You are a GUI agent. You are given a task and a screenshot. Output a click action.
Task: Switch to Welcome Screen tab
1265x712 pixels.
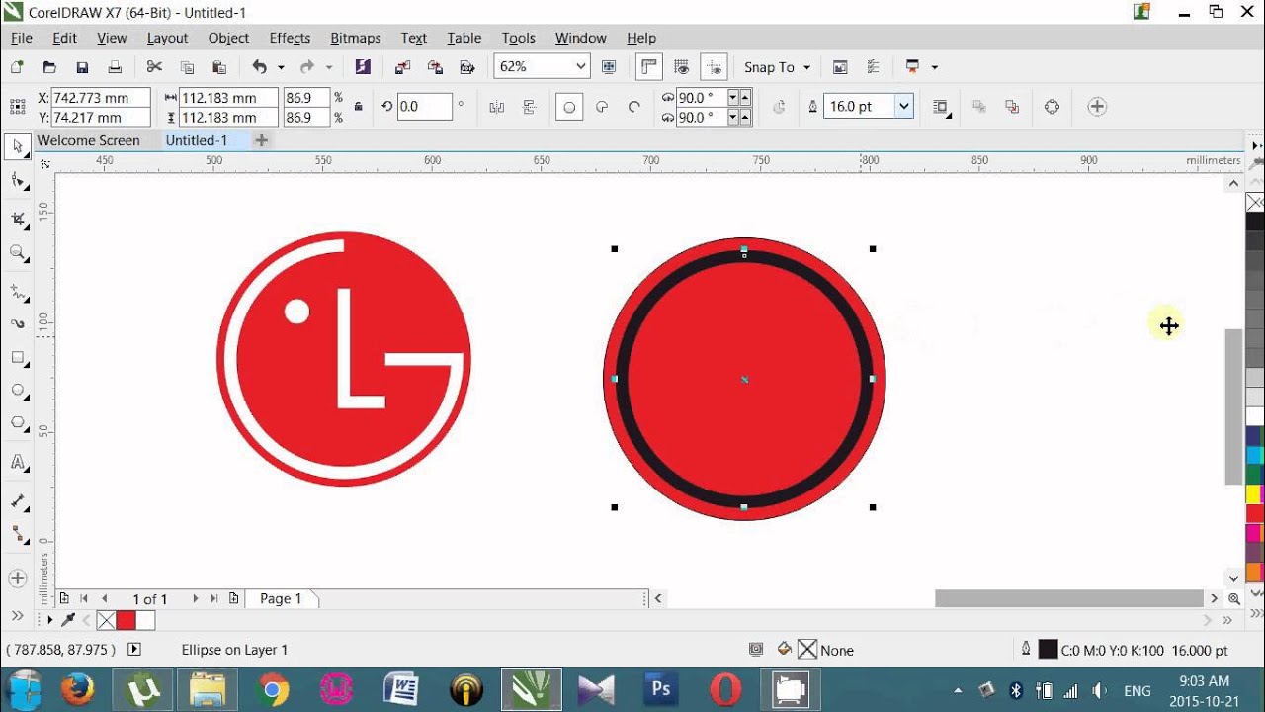tap(88, 140)
